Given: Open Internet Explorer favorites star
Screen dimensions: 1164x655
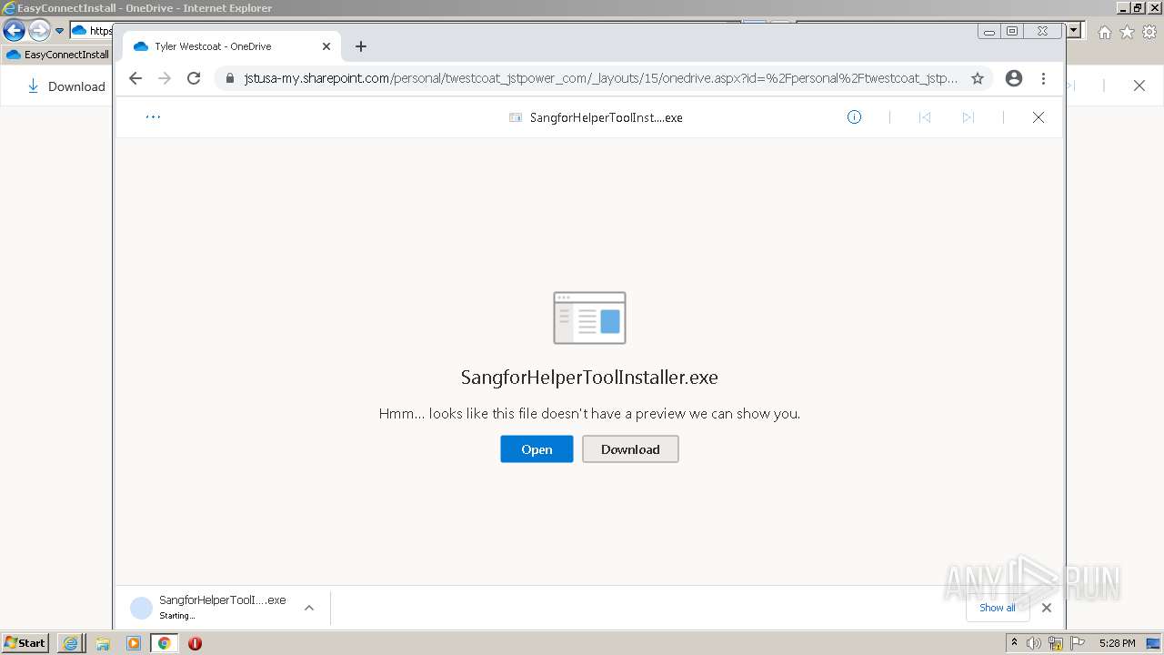Looking at the screenshot, I should 1127,32.
